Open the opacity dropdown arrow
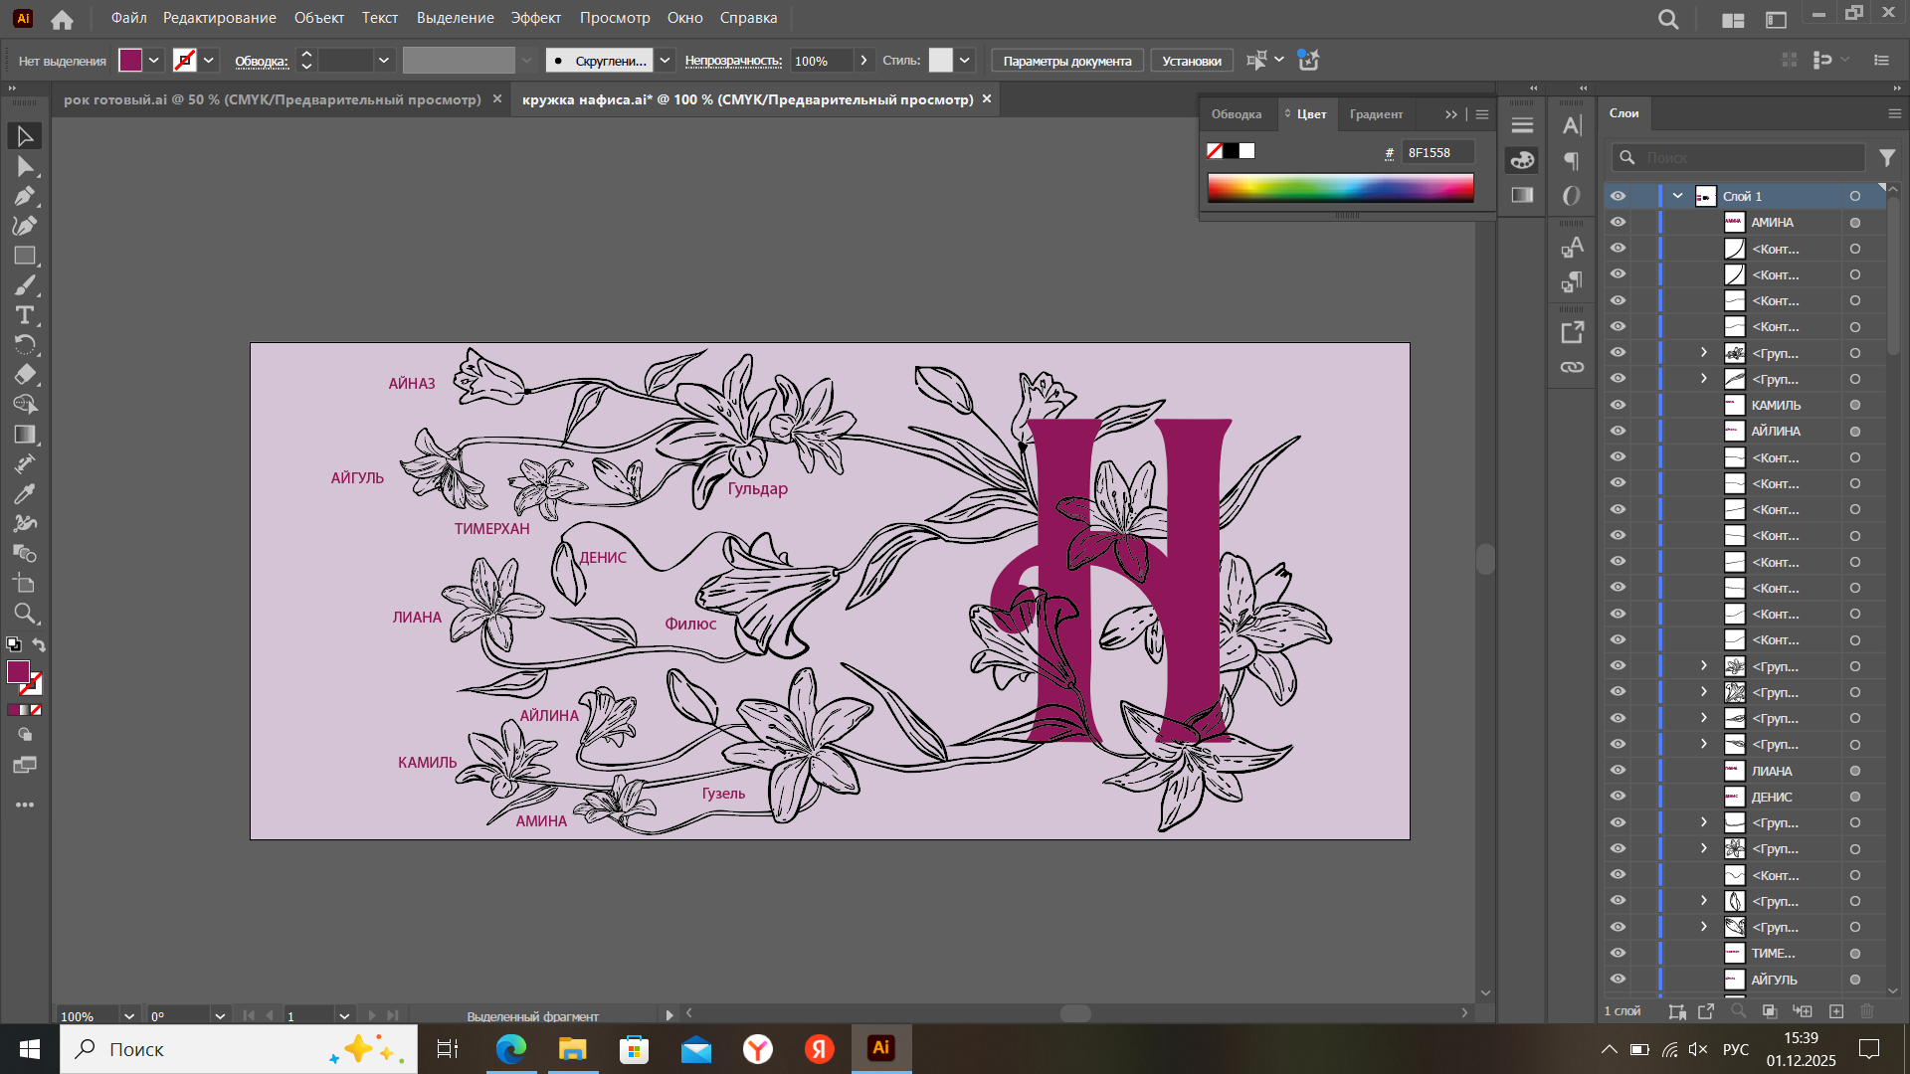The width and height of the screenshot is (1910, 1074). click(x=863, y=61)
